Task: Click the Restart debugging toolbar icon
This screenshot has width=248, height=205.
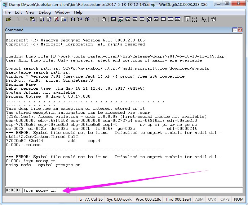Action: coord(49,19)
